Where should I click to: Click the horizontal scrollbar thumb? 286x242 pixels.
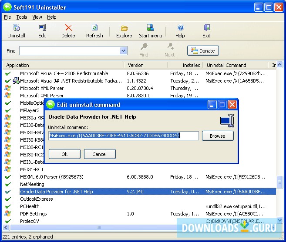[x=98, y=227]
